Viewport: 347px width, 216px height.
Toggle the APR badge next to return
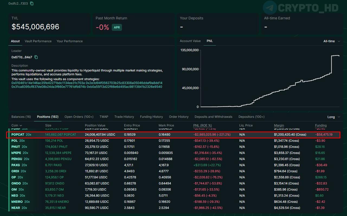pos(117,27)
